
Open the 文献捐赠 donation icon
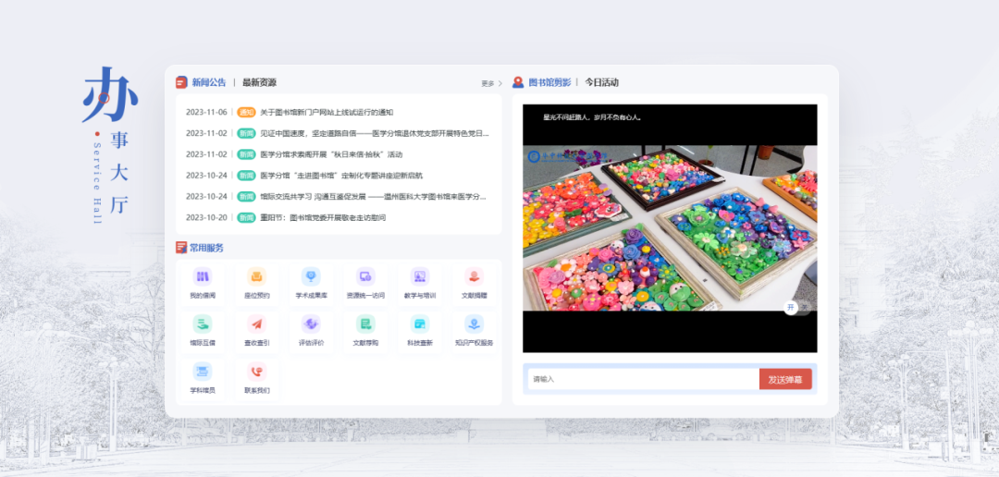click(x=474, y=276)
